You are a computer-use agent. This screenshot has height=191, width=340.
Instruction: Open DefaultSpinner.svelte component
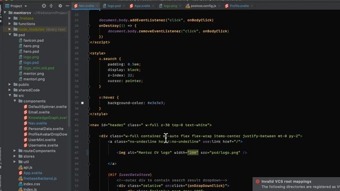point(47,107)
